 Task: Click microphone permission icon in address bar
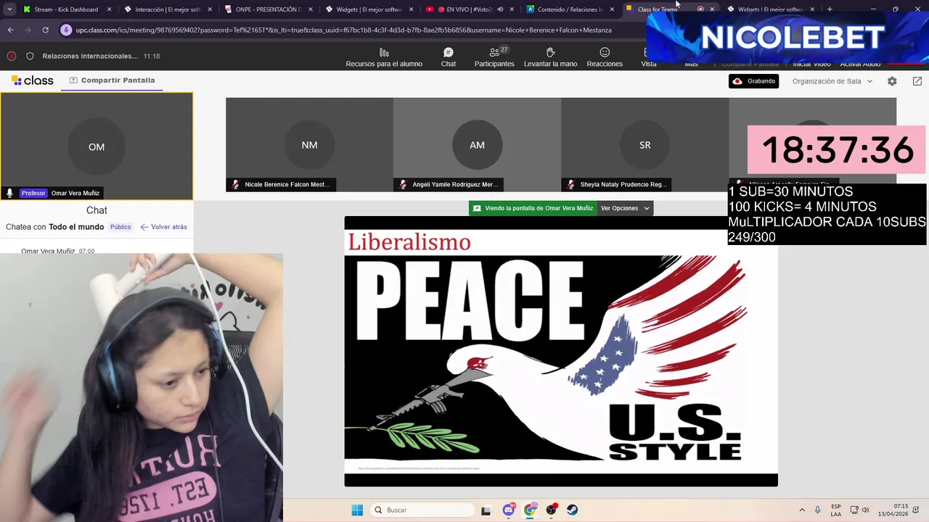click(x=66, y=30)
